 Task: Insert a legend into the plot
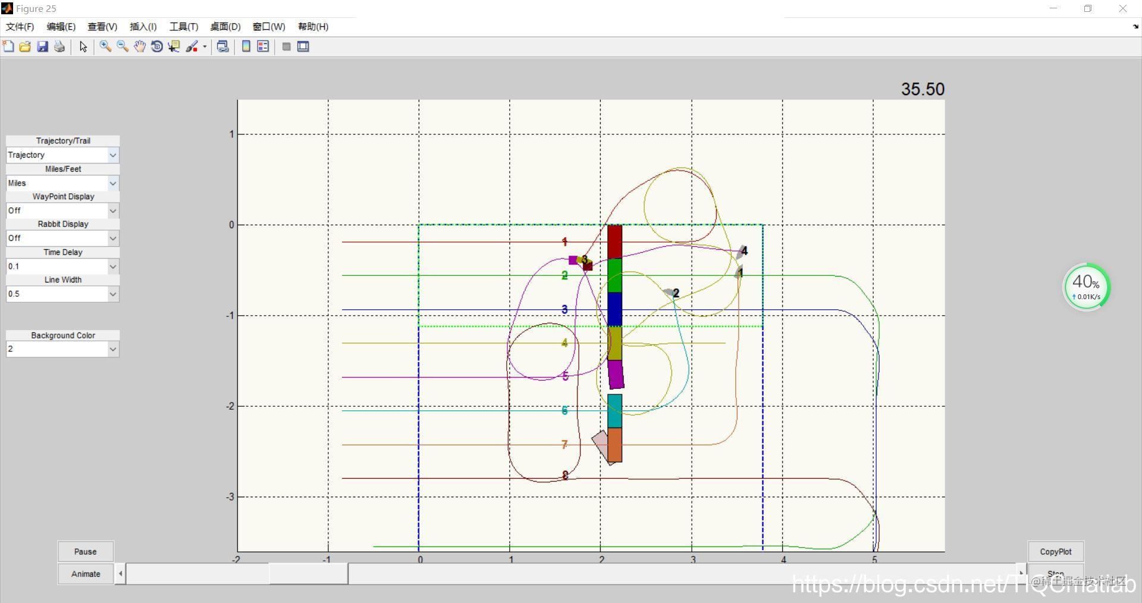pyautogui.click(x=262, y=46)
